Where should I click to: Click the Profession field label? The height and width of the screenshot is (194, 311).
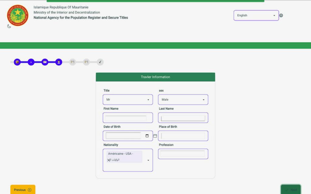pyautogui.click(x=166, y=145)
